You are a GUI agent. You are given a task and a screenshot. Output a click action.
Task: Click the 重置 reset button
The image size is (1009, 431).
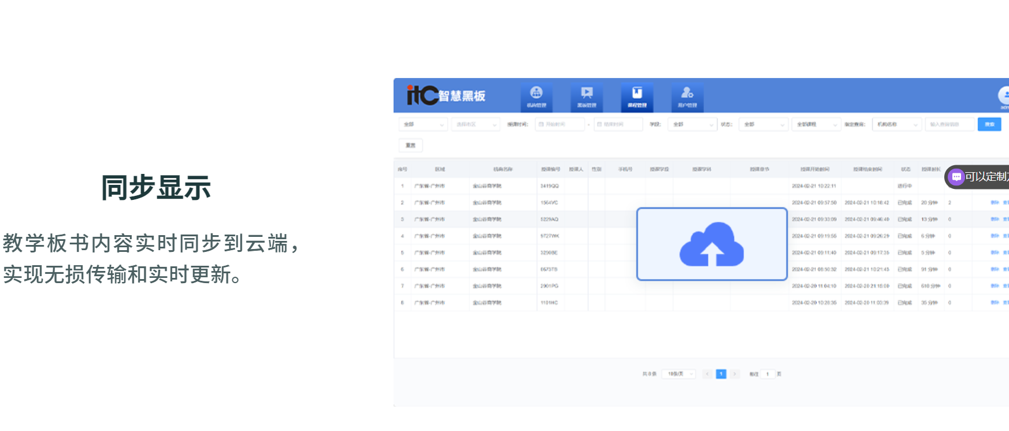(x=410, y=145)
